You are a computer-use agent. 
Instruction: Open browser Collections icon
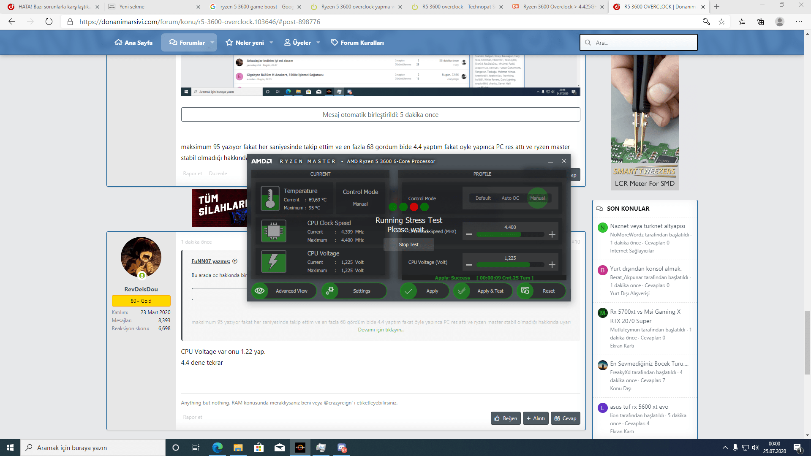pyautogui.click(x=761, y=22)
